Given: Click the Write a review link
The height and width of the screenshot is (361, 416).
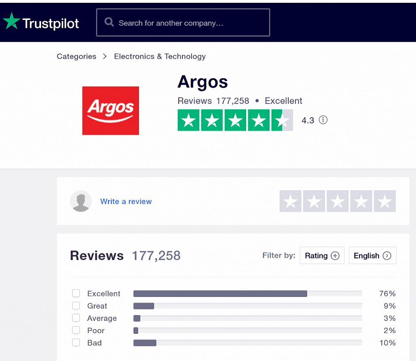Looking at the screenshot, I should coord(126,201).
